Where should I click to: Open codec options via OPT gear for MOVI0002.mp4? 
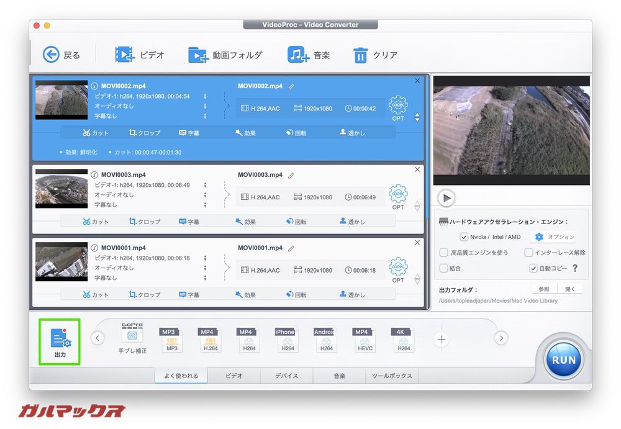[397, 106]
